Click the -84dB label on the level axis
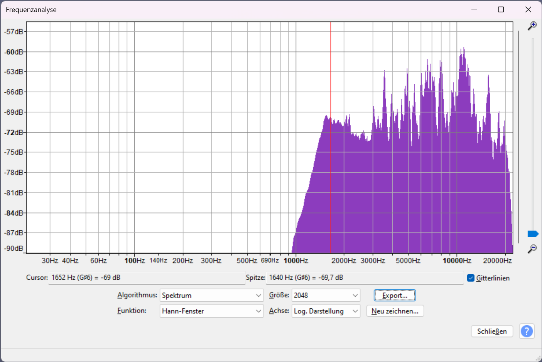Screen dimensions: 542x362 [x=14, y=213]
